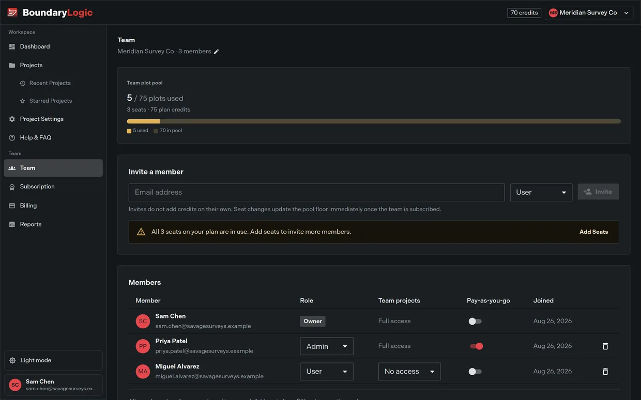Select Team in the sidebar
The width and height of the screenshot is (641, 400).
[x=53, y=168]
